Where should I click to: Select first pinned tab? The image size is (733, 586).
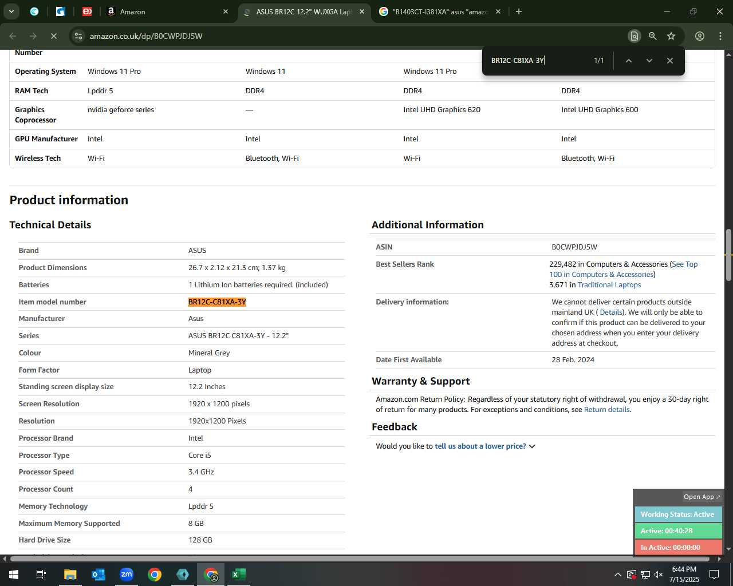point(34,11)
